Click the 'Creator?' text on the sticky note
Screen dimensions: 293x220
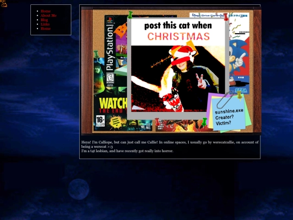click(224, 117)
